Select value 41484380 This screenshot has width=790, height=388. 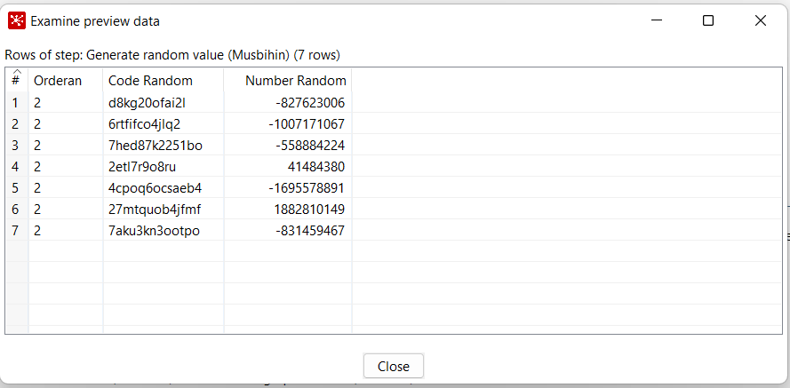288,167
